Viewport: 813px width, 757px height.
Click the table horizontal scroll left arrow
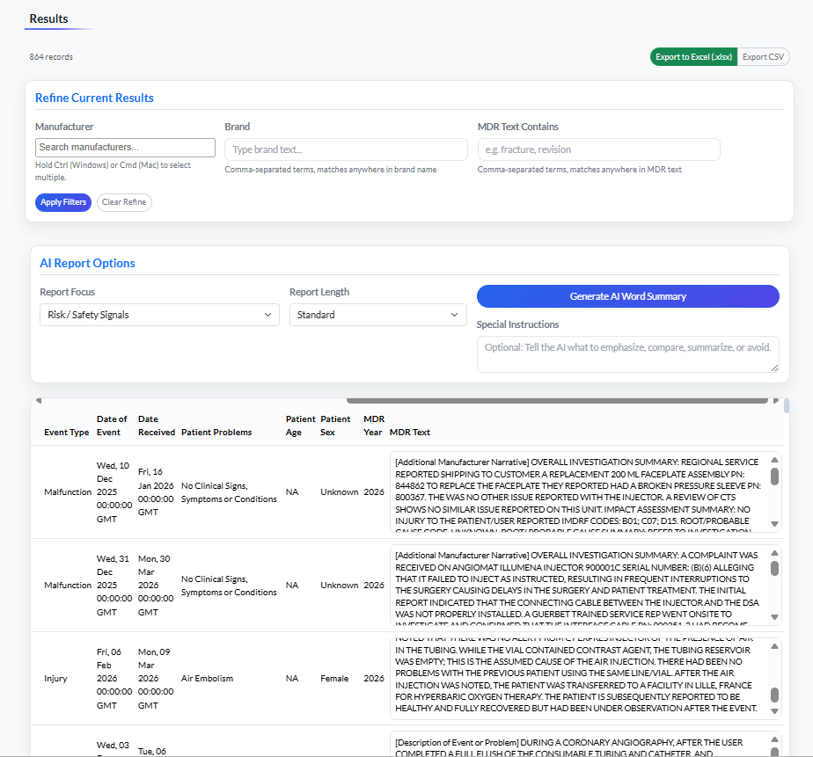(x=39, y=401)
